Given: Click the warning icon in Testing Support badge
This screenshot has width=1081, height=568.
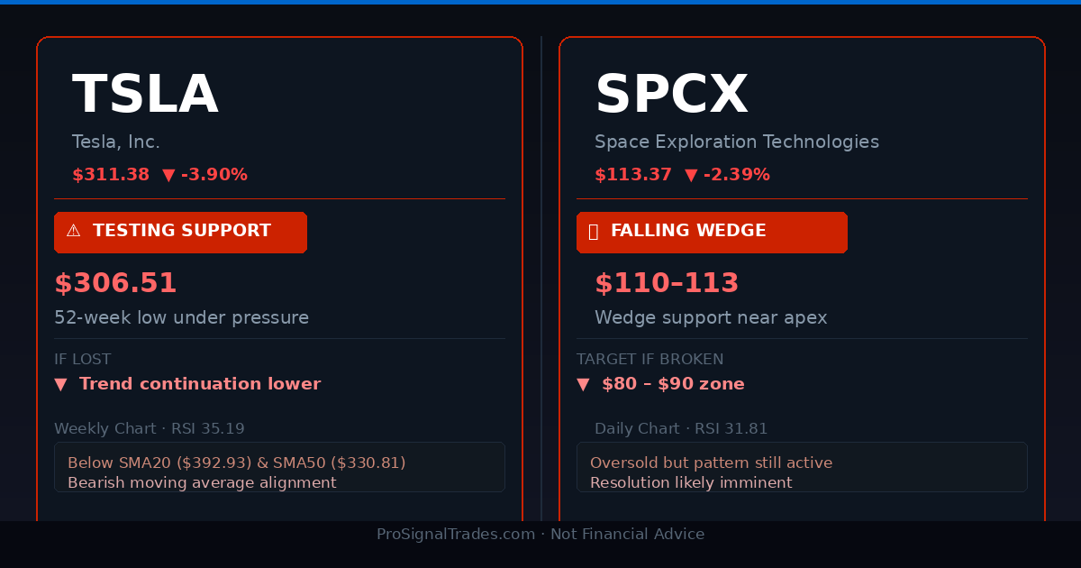Looking at the screenshot, I should click(x=73, y=232).
